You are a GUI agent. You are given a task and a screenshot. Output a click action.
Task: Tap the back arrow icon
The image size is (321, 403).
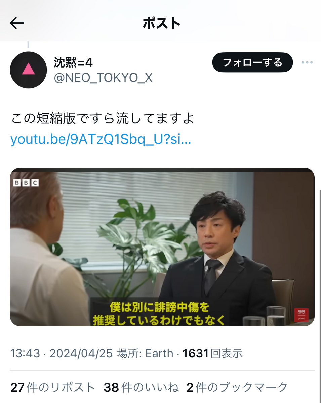[17, 23]
